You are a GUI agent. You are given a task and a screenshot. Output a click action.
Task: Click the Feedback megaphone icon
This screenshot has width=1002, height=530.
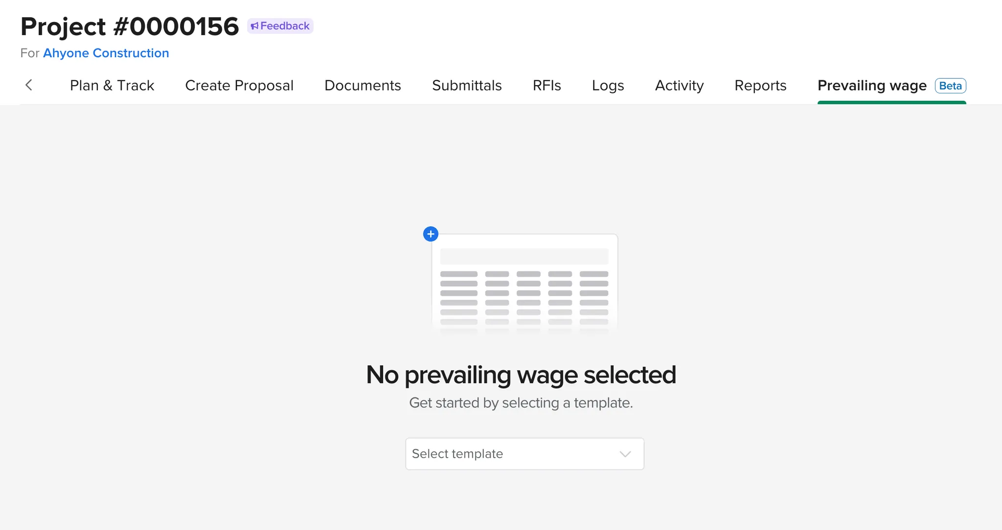[253, 25]
